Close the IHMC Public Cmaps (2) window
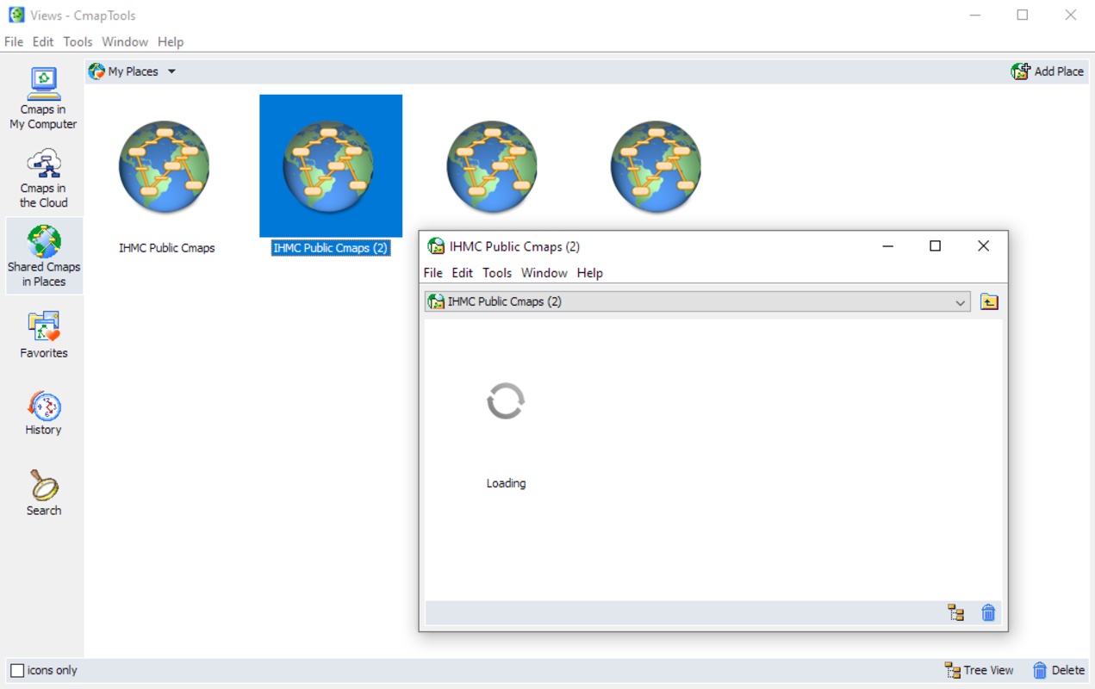Screen dimensions: 1095x689 tap(983, 246)
